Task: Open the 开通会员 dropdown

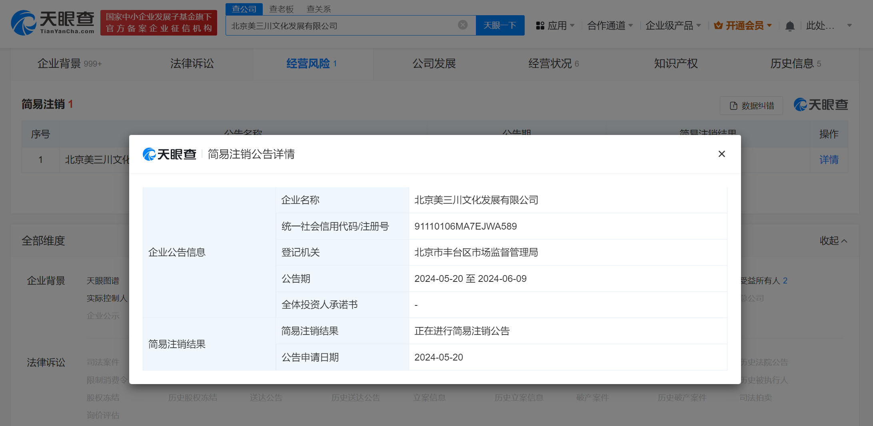Action: pos(748,26)
